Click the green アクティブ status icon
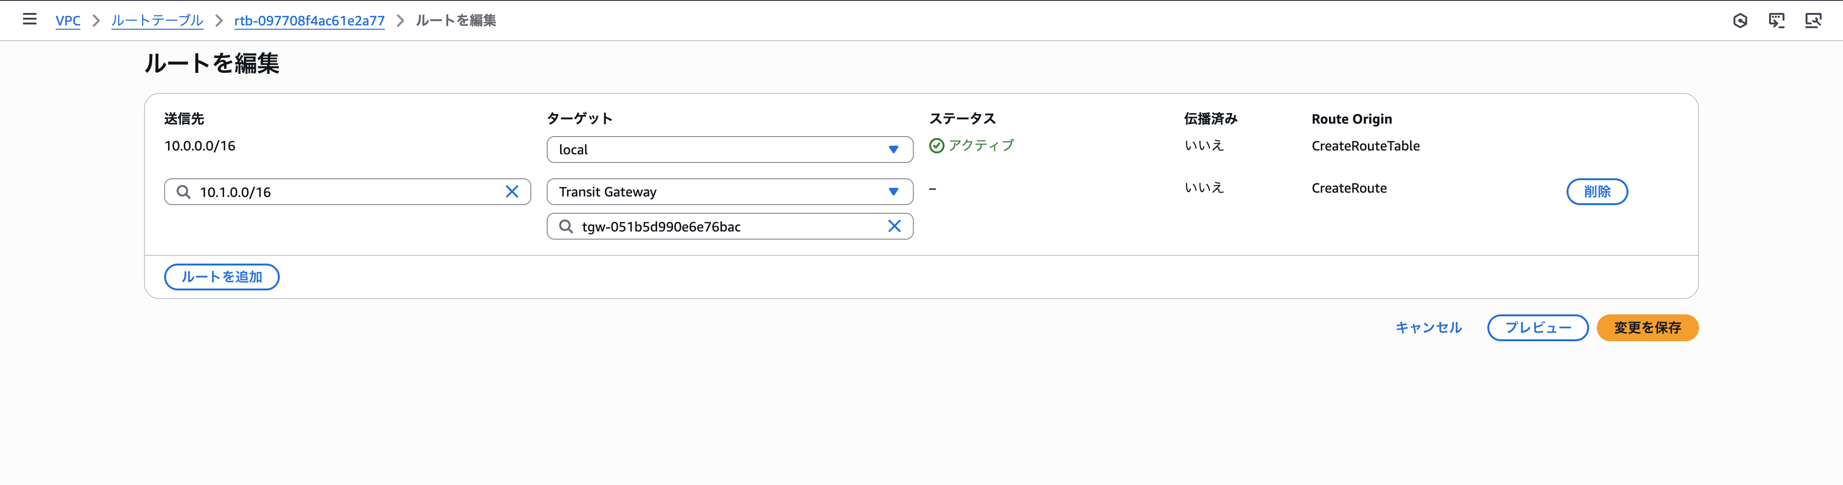The width and height of the screenshot is (1843, 485). pyautogui.click(x=936, y=146)
